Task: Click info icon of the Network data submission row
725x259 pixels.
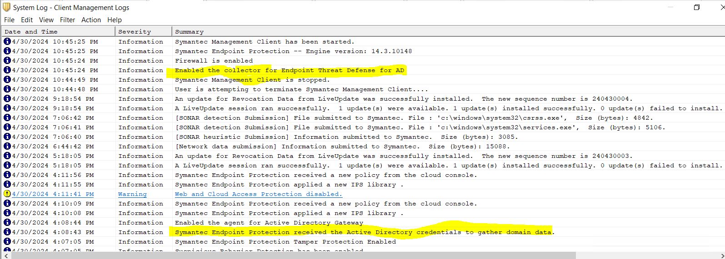Action: 7,146
